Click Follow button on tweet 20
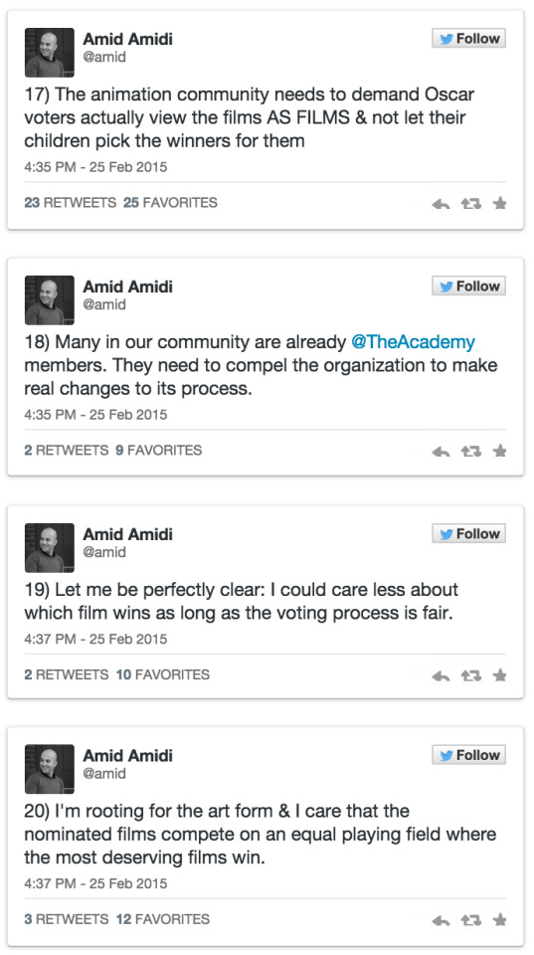 point(468,755)
